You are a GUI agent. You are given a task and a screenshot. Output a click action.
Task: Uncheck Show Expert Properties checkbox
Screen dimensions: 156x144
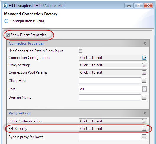[x=8, y=35]
